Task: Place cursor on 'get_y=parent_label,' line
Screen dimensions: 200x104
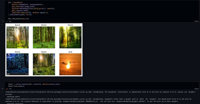Action: click(x=20, y=11)
